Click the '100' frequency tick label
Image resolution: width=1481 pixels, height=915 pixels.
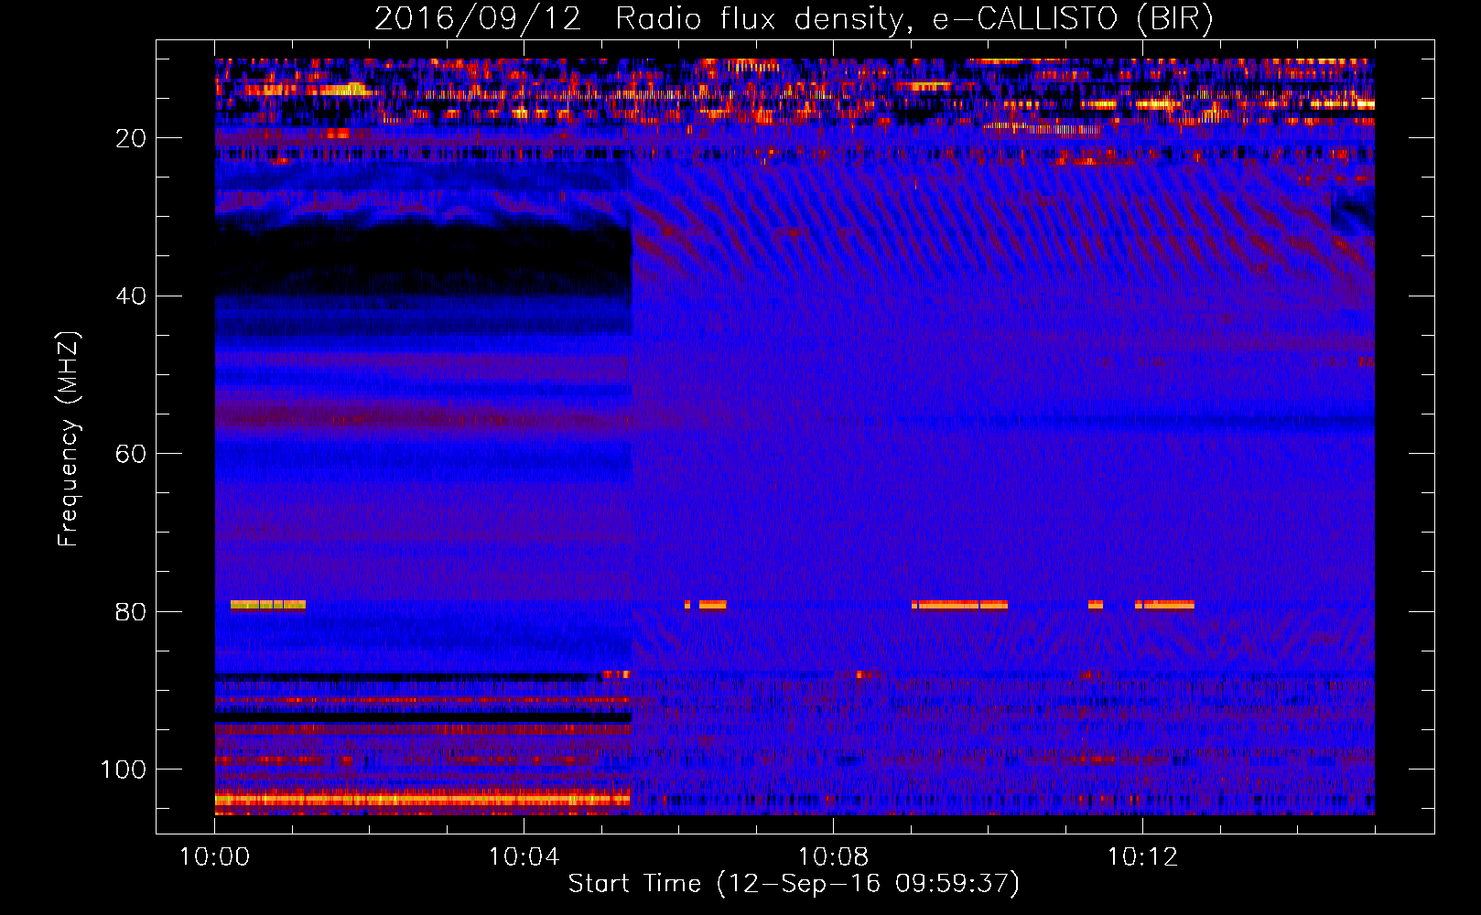(x=124, y=770)
